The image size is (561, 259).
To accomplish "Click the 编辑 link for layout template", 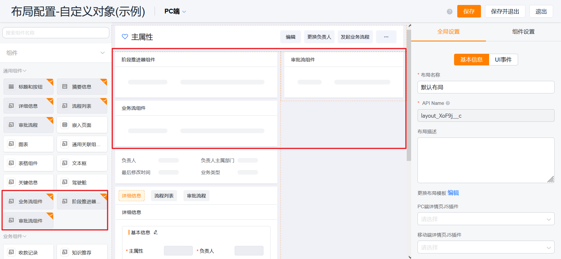I will (x=453, y=193).
